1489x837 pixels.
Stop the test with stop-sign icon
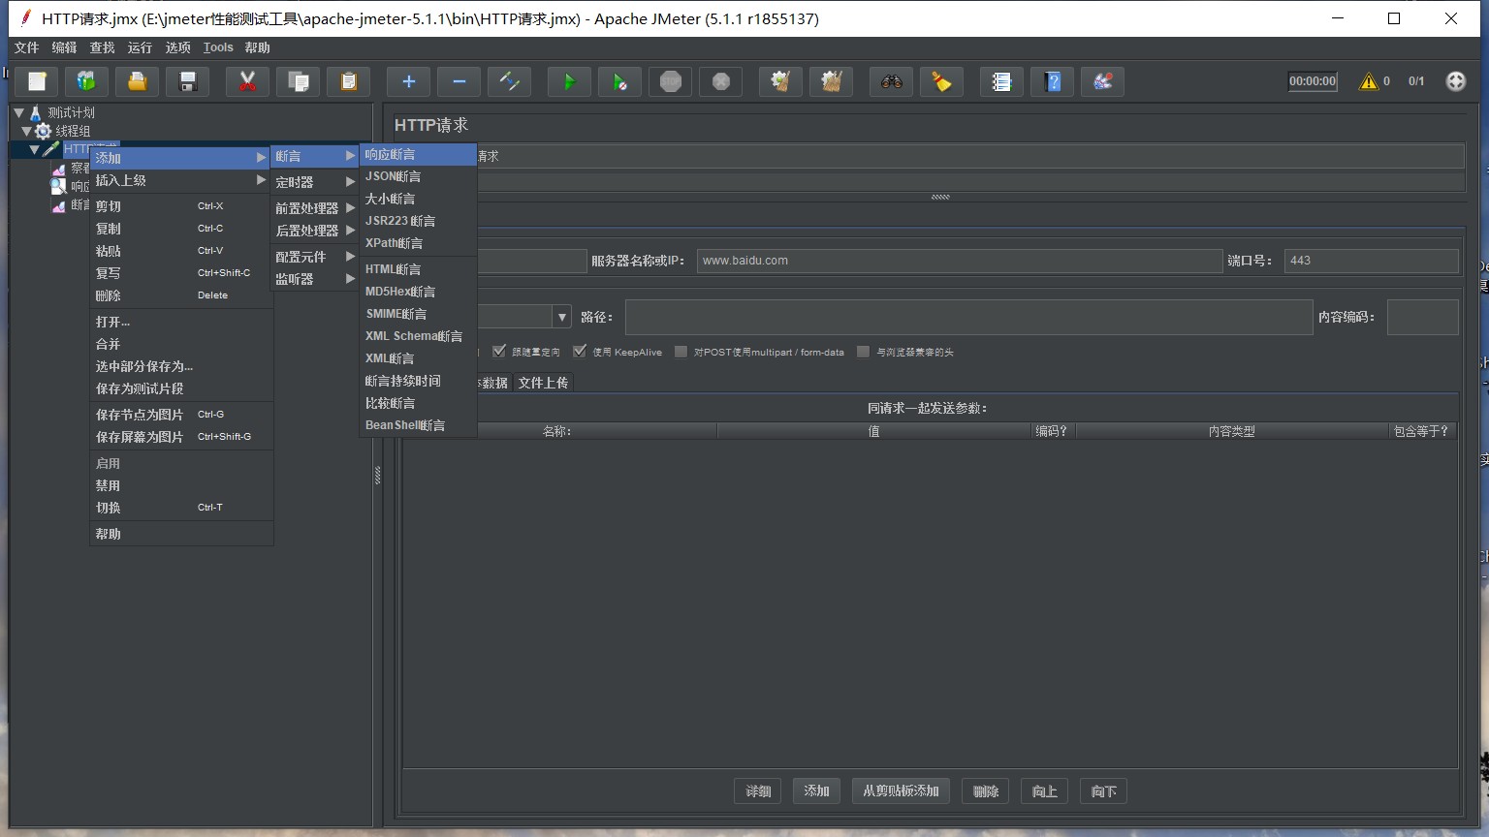point(670,82)
